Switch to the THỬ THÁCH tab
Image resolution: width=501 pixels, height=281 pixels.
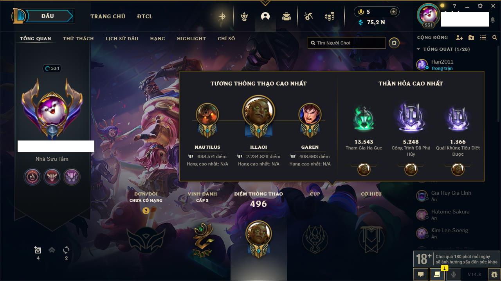(x=78, y=39)
